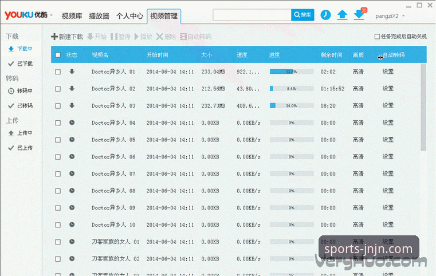The height and width of the screenshot is (276, 436).
Task: Click waiting clock icon of Doctor异乡人 04
Action: (x=72, y=123)
